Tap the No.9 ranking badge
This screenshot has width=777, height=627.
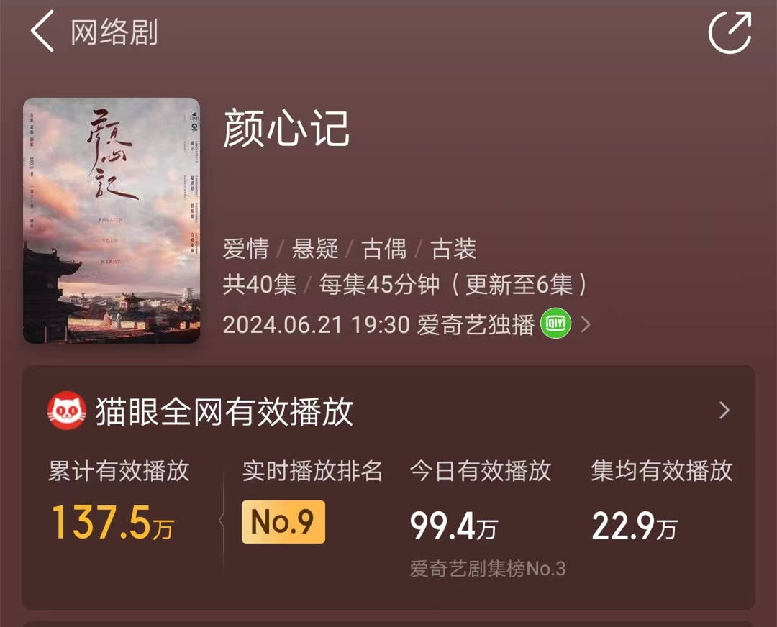pyautogui.click(x=283, y=522)
